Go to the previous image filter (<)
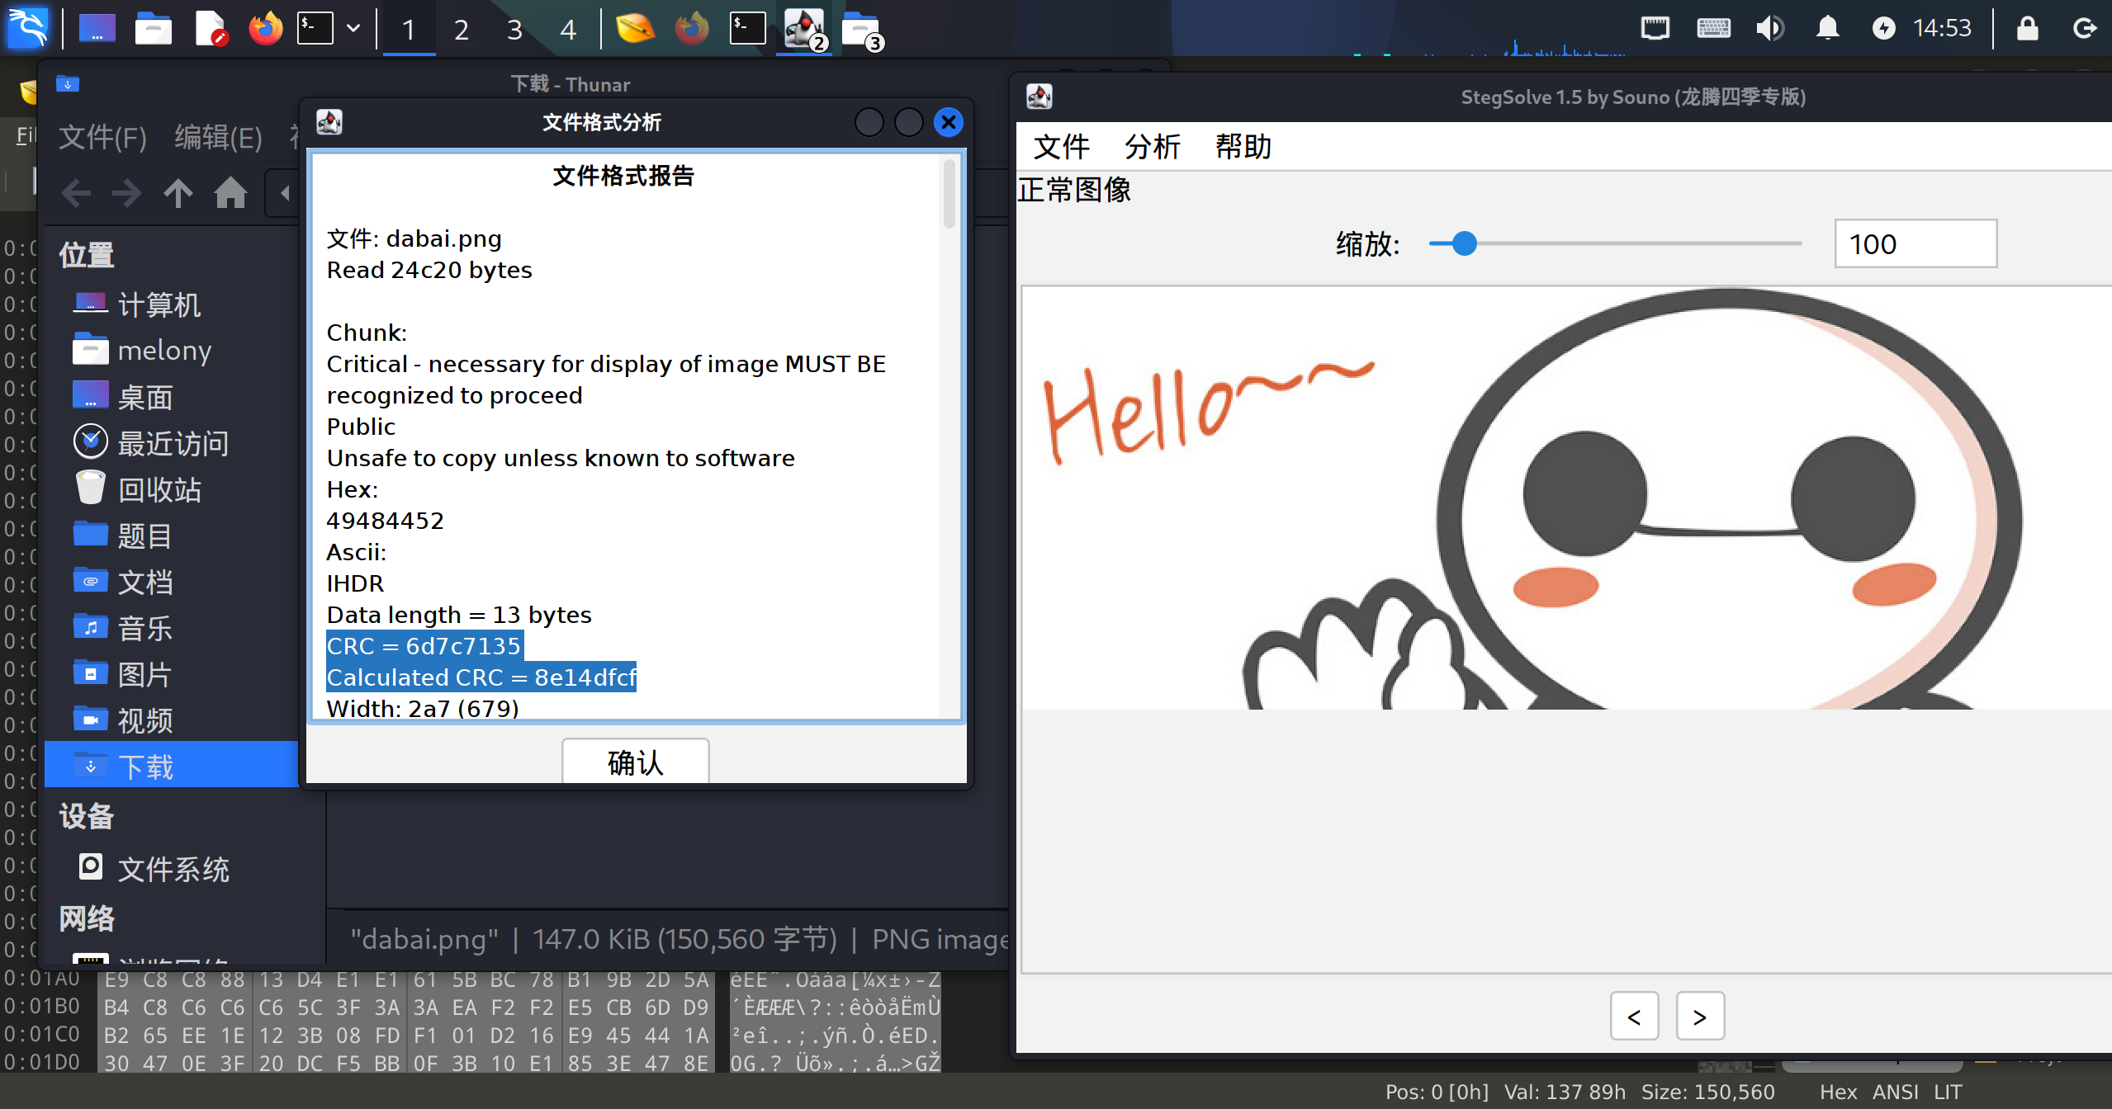This screenshot has width=2112, height=1109. pos(1634,1017)
